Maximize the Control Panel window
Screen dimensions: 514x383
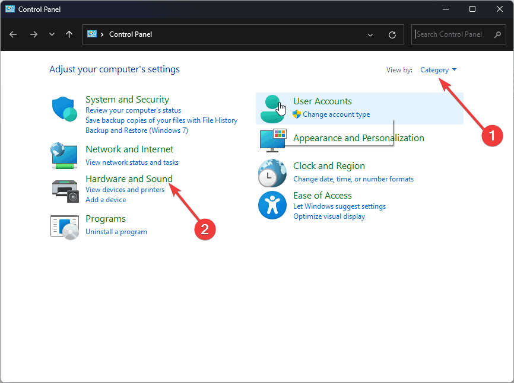472,9
